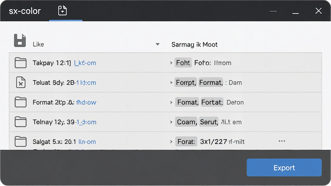This screenshot has width=331, height=186.
Task: Click the Format tag in Teluat row
Action: (x=211, y=82)
